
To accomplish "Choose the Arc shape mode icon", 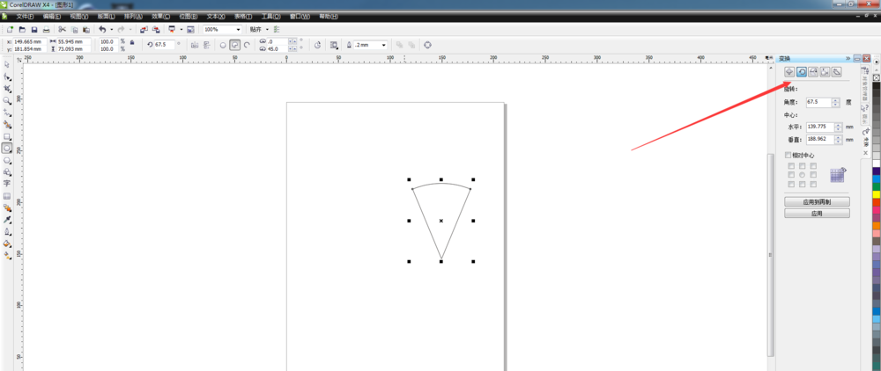I will 247,45.
